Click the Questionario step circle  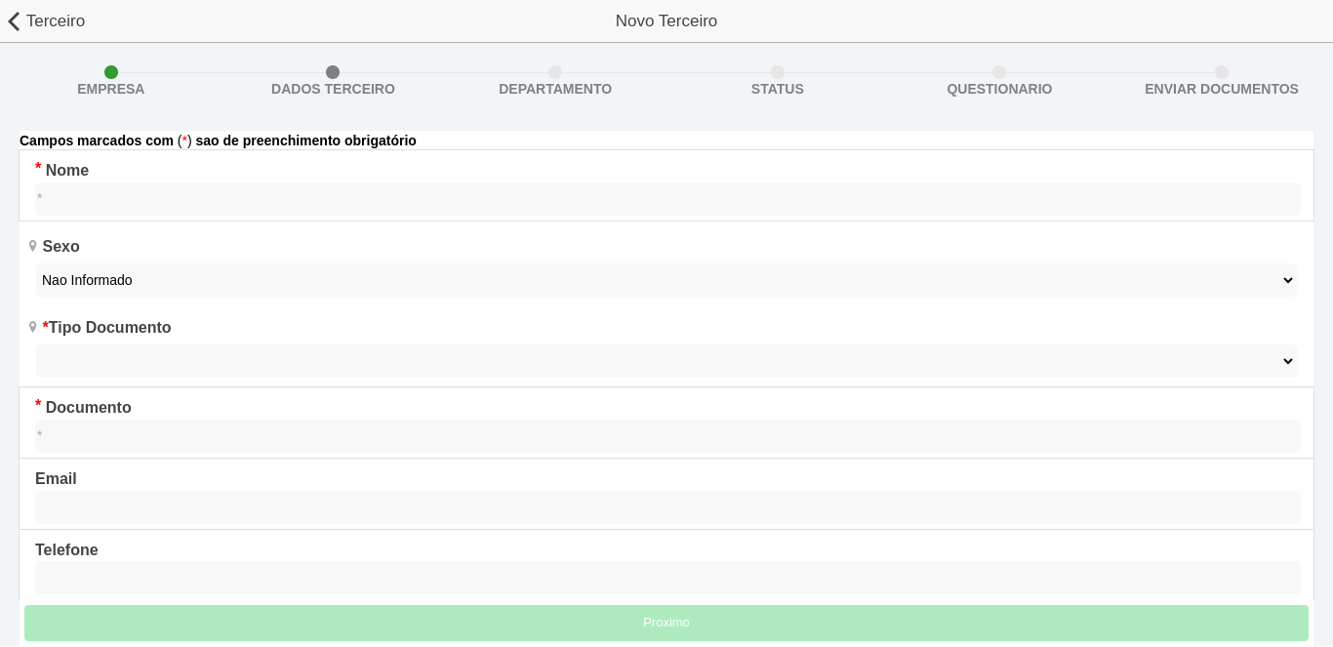999,72
